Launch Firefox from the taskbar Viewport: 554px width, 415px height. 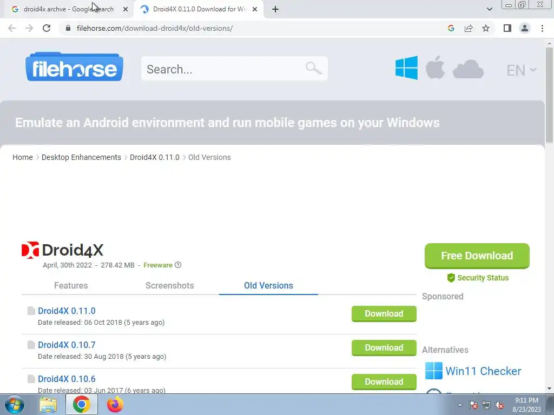tap(115, 404)
